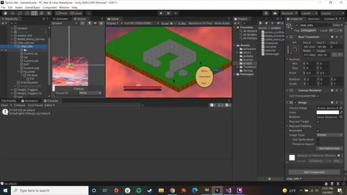The height and width of the screenshot is (195, 347).
Task: Pick material object selector circle
Action: click(341, 117)
